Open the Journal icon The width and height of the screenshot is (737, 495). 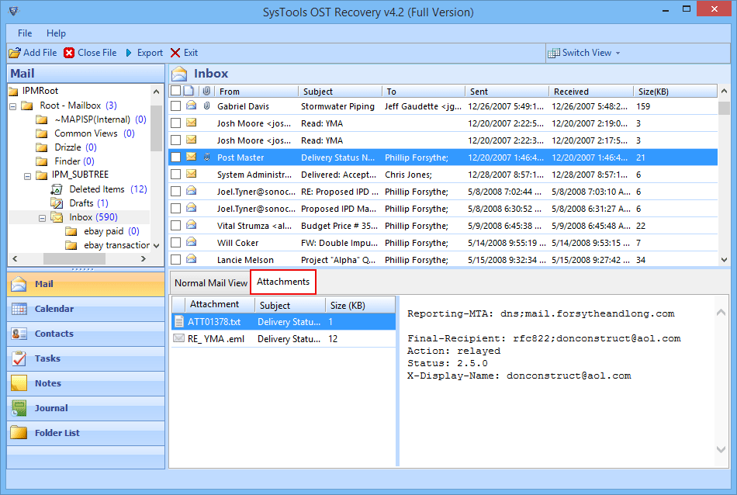[x=19, y=408]
